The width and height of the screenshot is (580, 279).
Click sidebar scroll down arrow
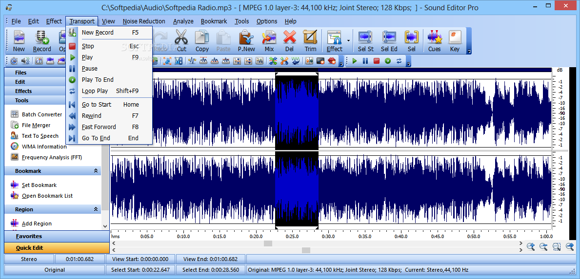[105, 226]
